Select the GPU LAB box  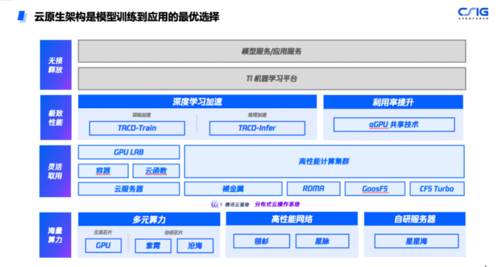click(129, 152)
